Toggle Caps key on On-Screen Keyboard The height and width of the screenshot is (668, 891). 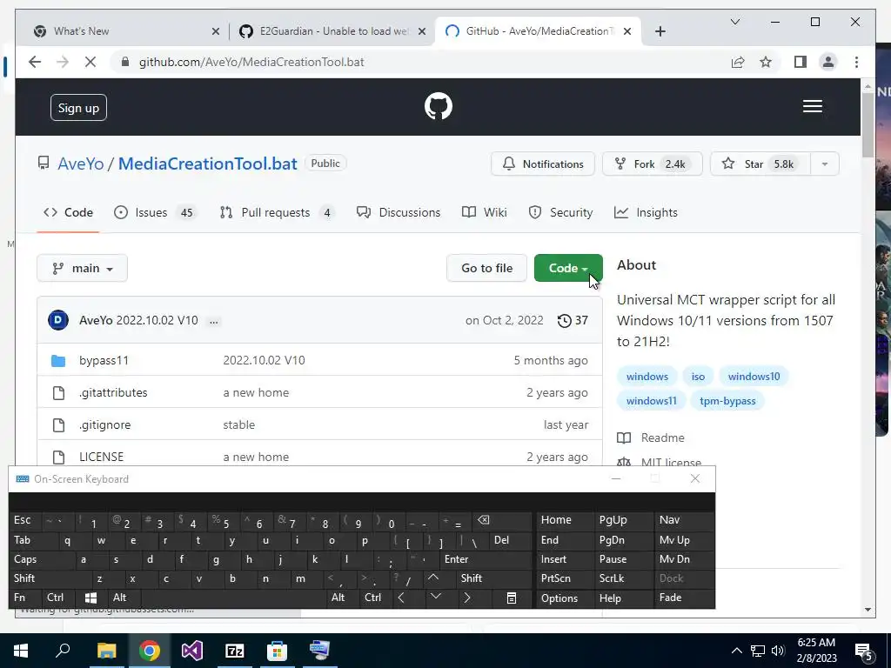[43, 559]
